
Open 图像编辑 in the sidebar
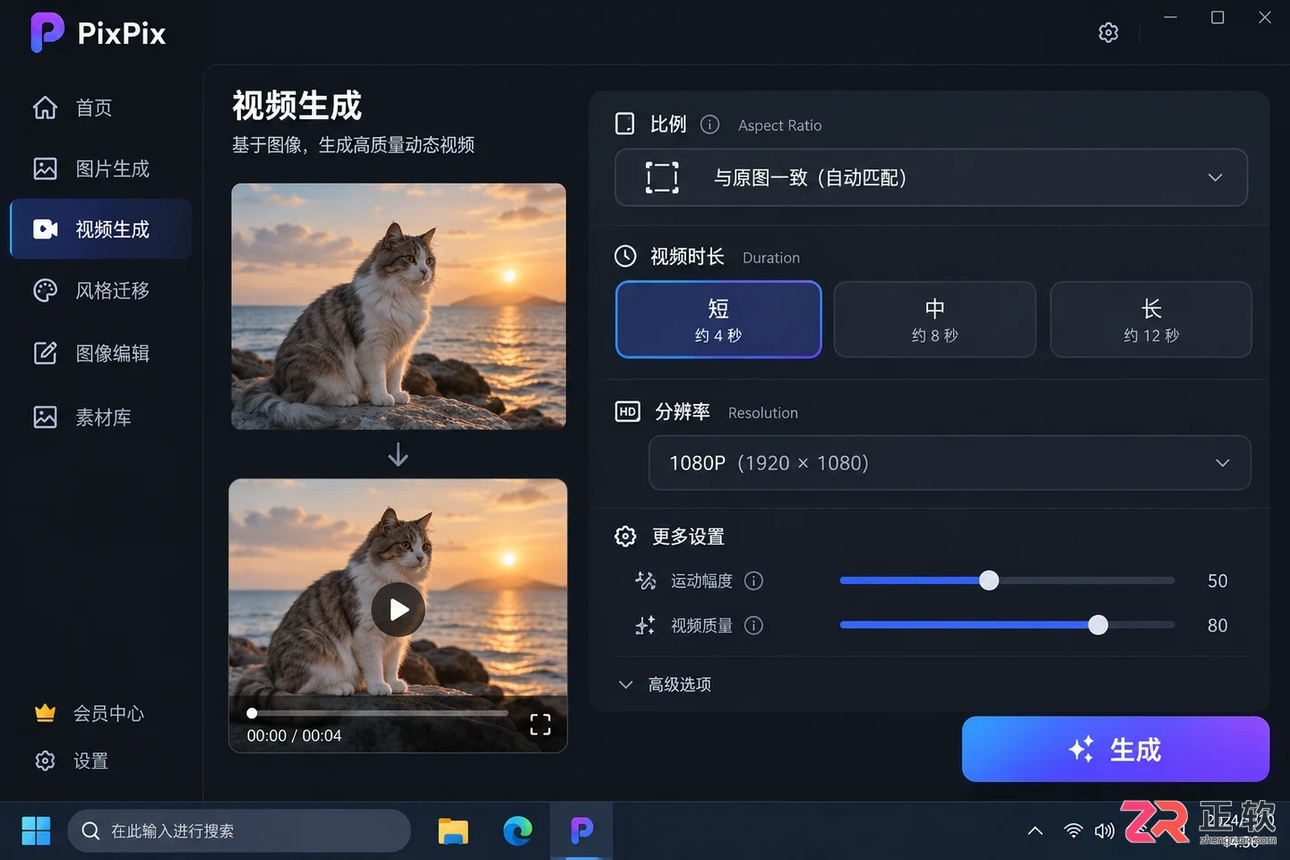click(x=101, y=353)
